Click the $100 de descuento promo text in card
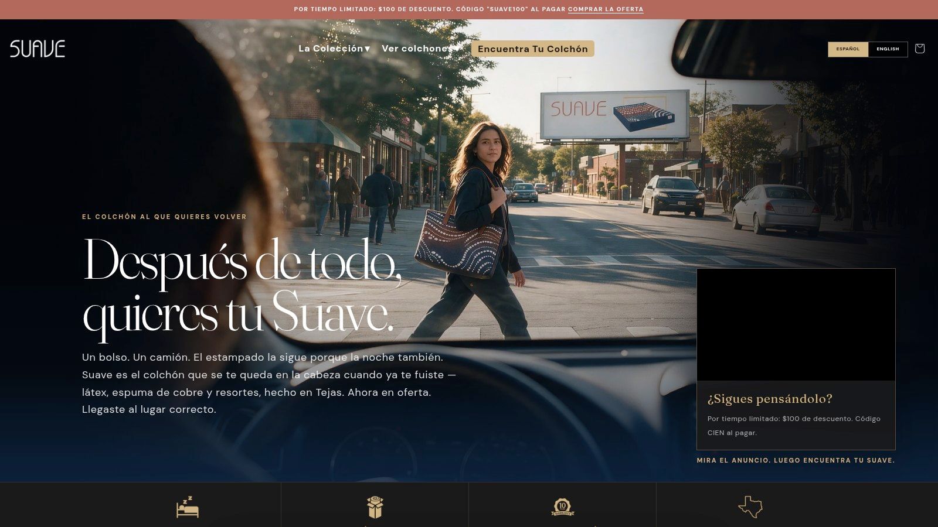 pyautogui.click(x=794, y=426)
